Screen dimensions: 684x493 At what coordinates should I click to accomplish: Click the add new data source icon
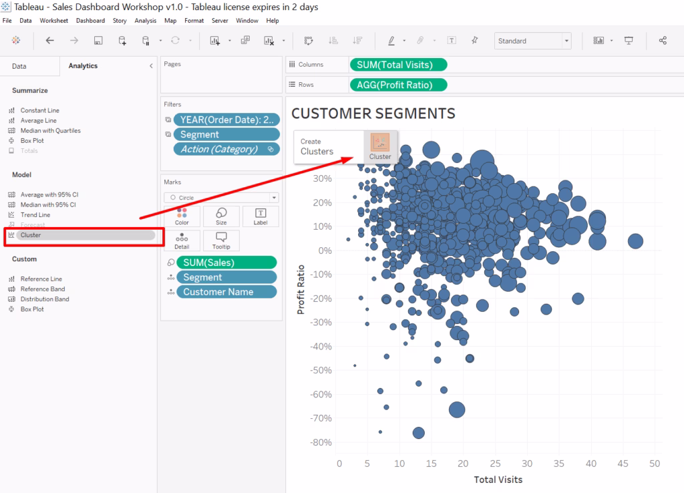122,41
